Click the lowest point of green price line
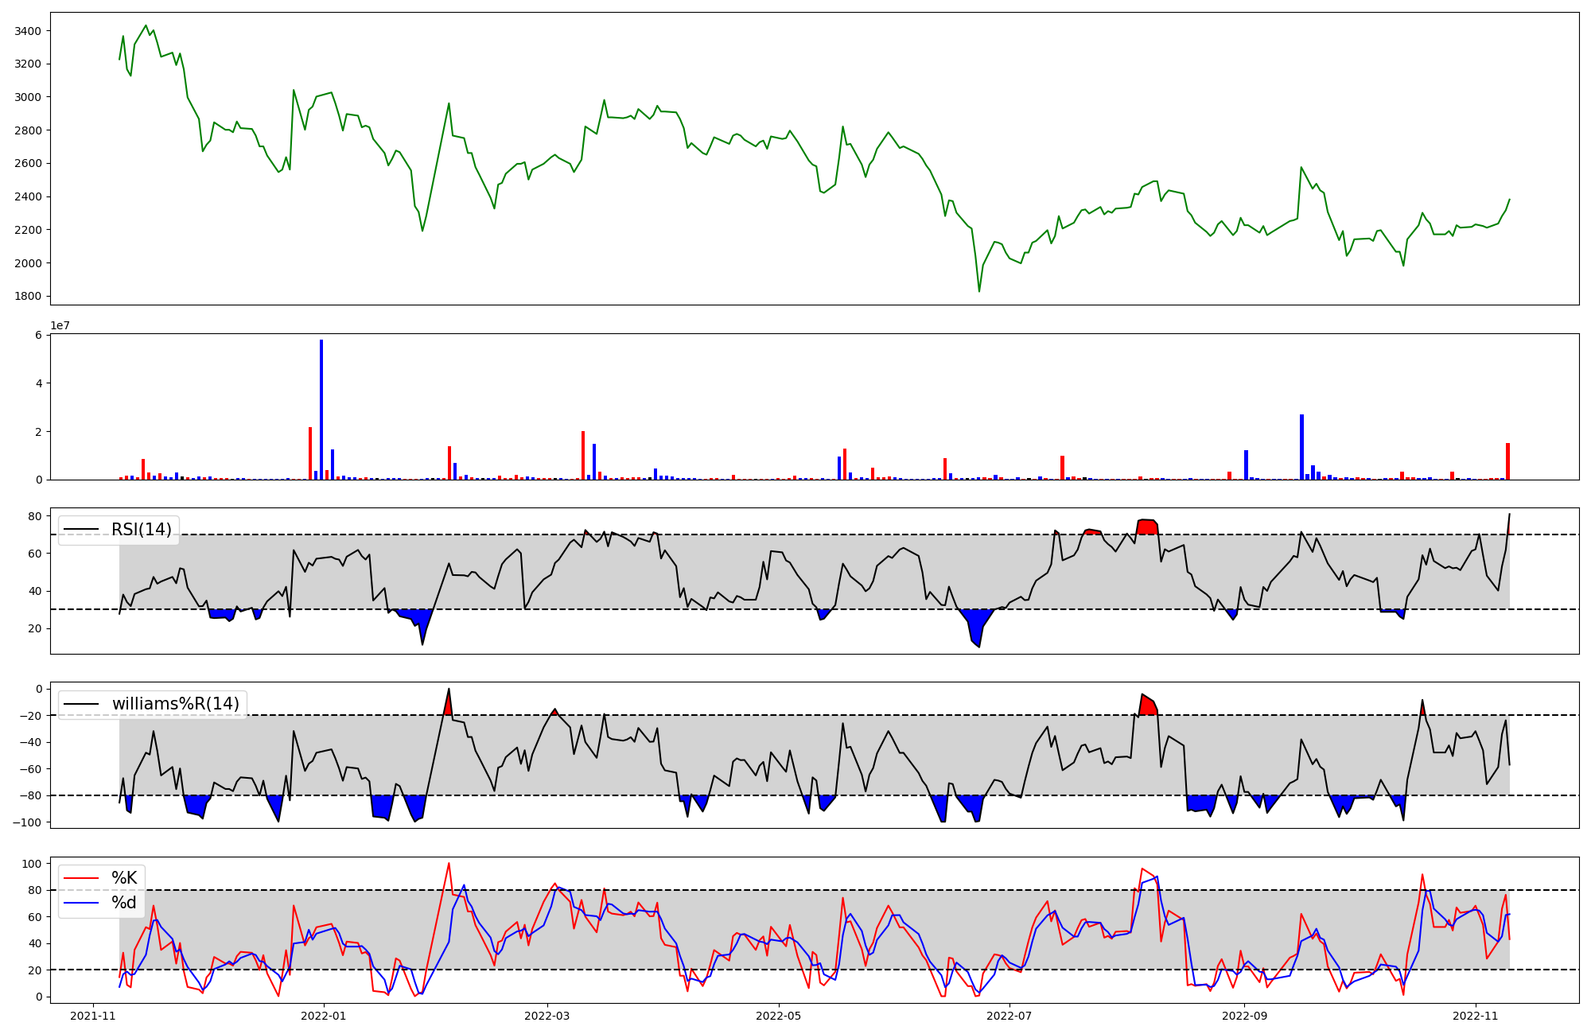Image resolution: width=1591 pixels, height=1034 pixels. pos(979,290)
